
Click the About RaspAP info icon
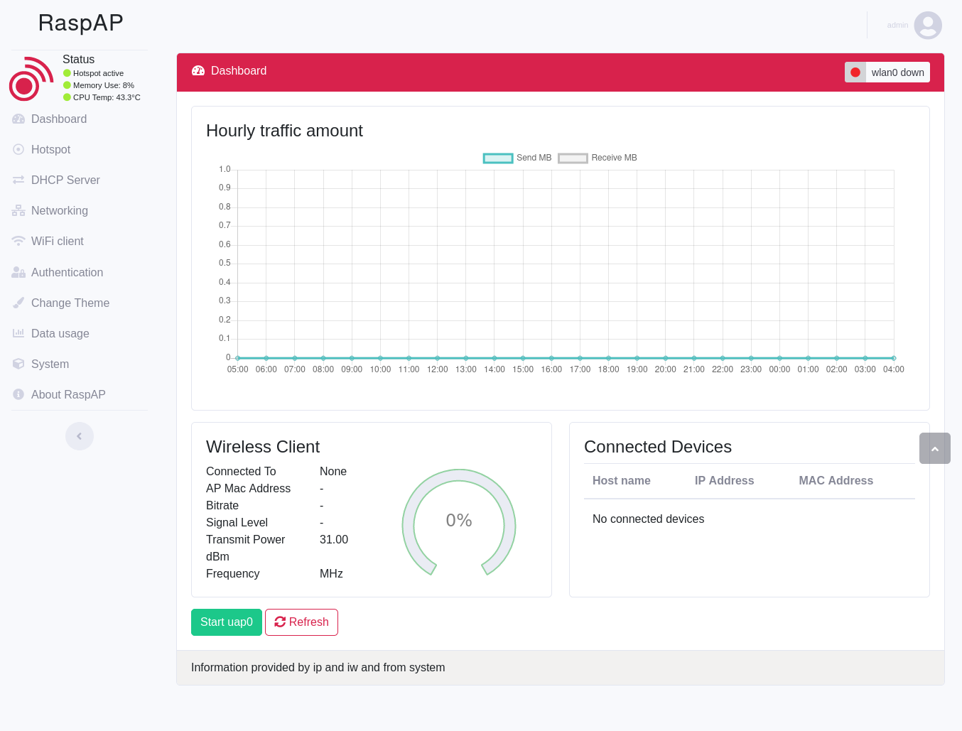[18, 395]
